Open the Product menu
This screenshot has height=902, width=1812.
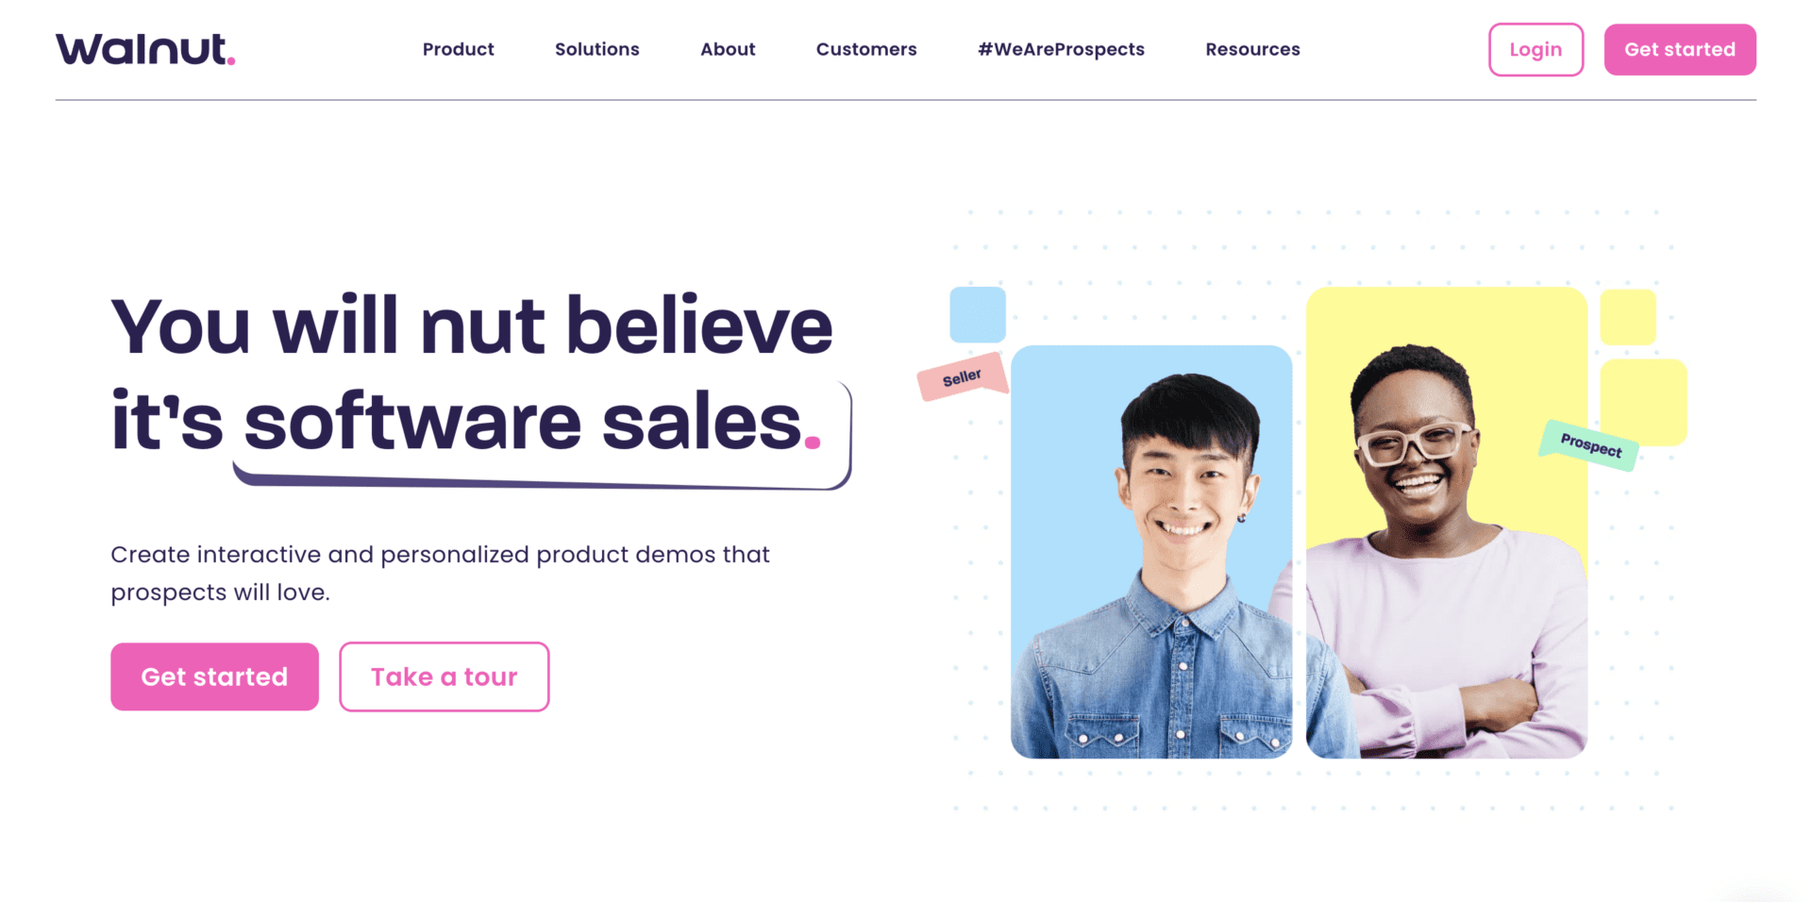[x=458, y=49]
